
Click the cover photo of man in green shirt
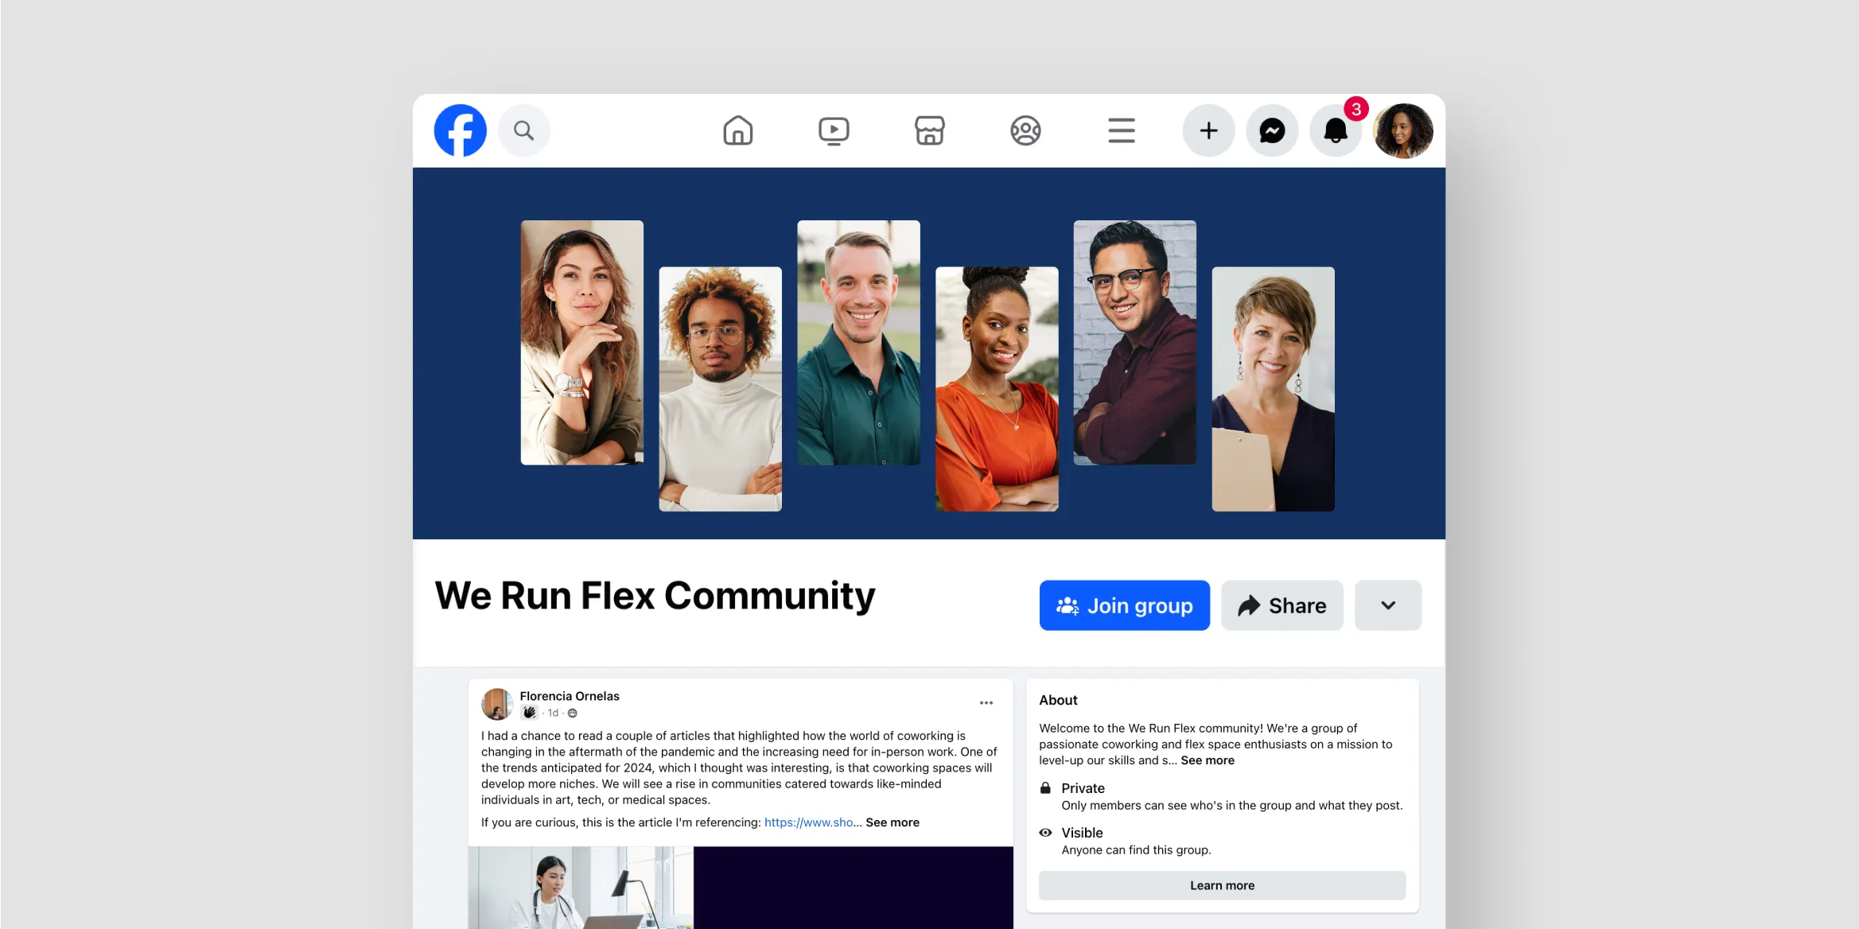tap(858, 342)
